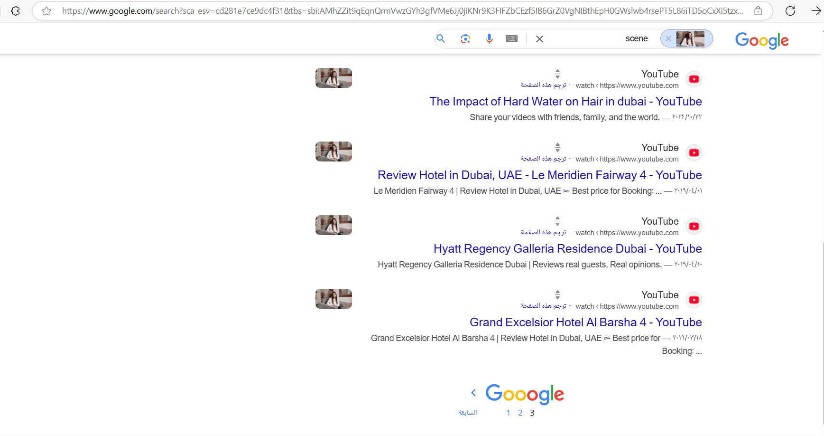Screen dimensions: 824x436
Task: Open thumbnail of the Hyatt Regency Galleria result
Action: point(333,225)
